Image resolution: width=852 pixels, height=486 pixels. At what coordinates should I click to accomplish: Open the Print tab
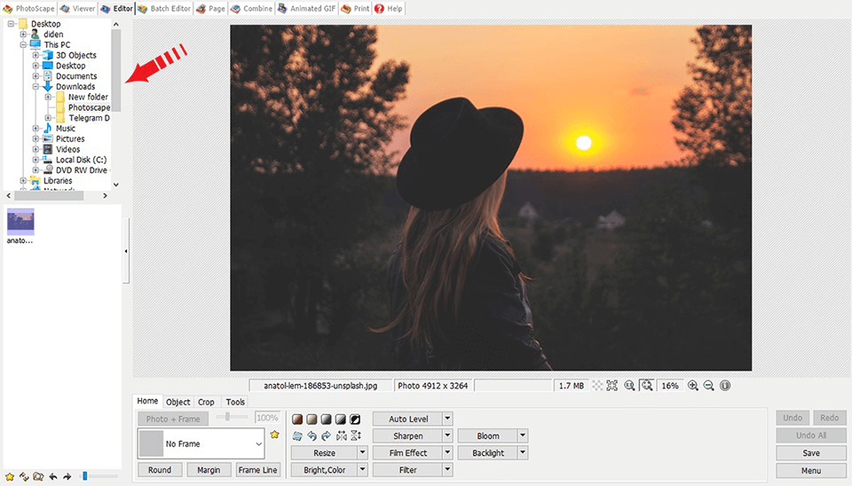(355, 8)
